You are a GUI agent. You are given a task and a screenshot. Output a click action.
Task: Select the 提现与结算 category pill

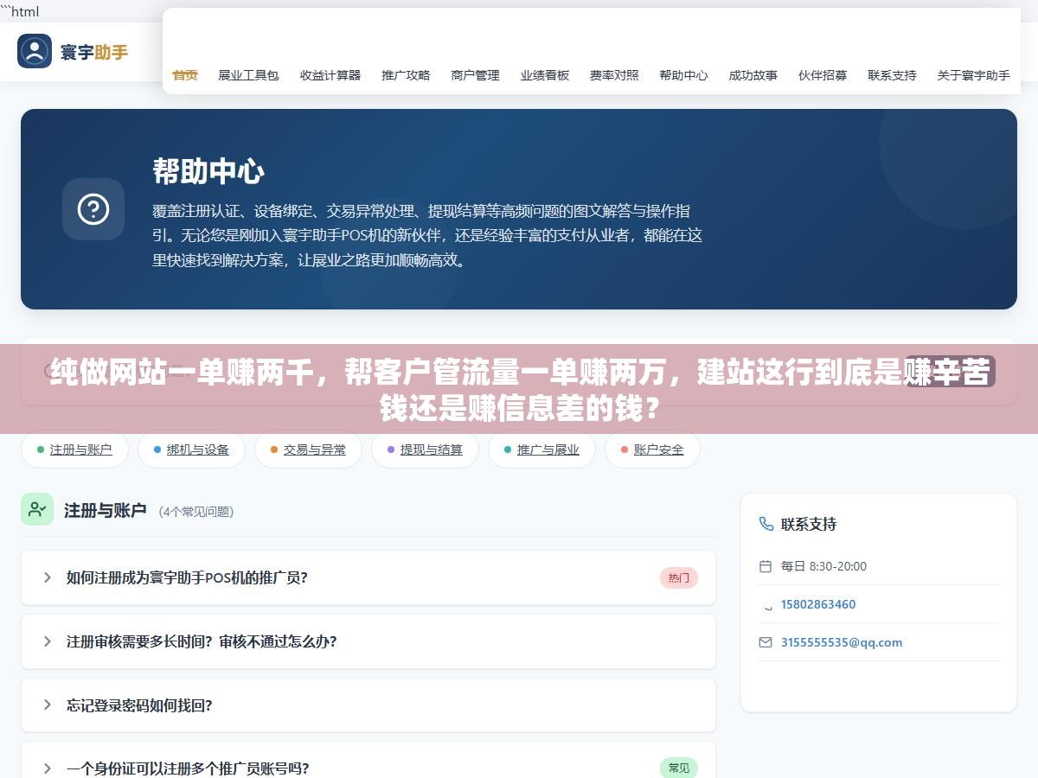pyautogui.click(x=425, y=450)
